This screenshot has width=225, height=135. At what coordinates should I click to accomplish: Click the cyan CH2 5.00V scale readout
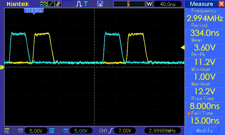(81, 131)
